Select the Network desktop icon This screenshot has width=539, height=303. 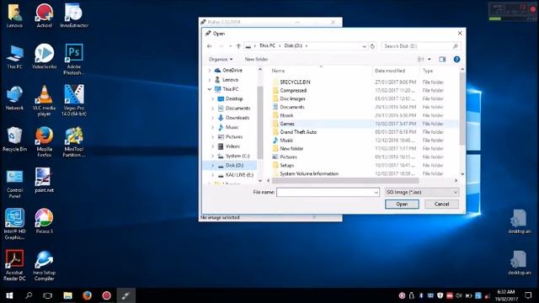(x=14, y=98)
